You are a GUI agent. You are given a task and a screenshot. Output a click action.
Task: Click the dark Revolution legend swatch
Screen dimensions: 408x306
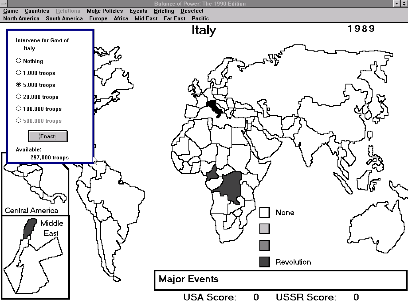click(x=265, y=262)
